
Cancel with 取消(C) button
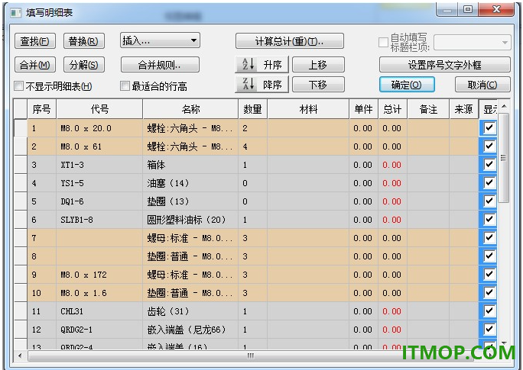482,85
